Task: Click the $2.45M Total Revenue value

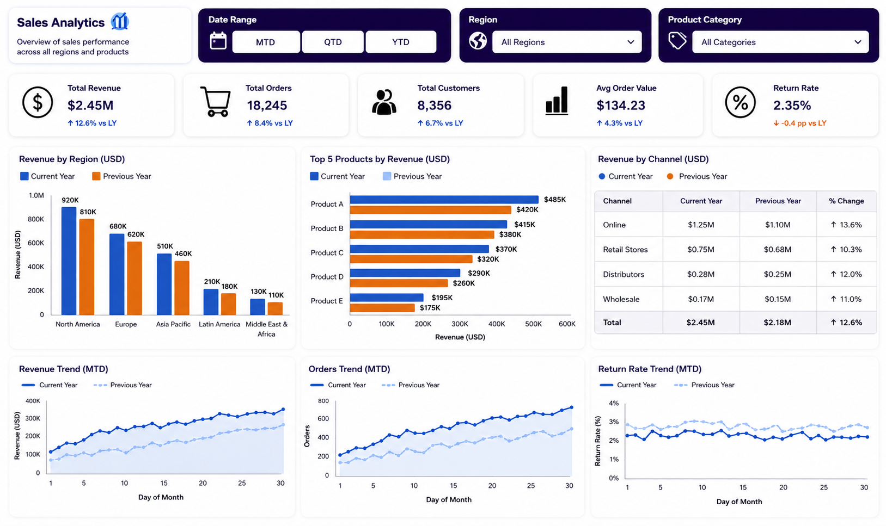Action: 90,106
